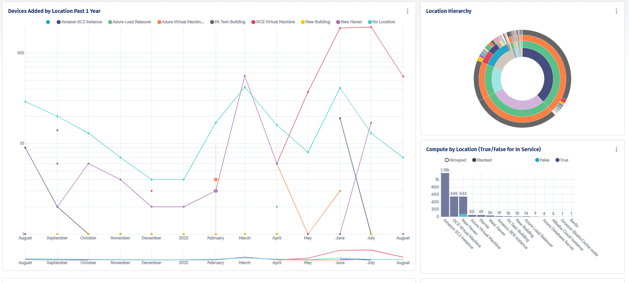Select the Grouped bar chart mode
The width and height of the screenshot is (629, 283).
click(x=455, y=160)
